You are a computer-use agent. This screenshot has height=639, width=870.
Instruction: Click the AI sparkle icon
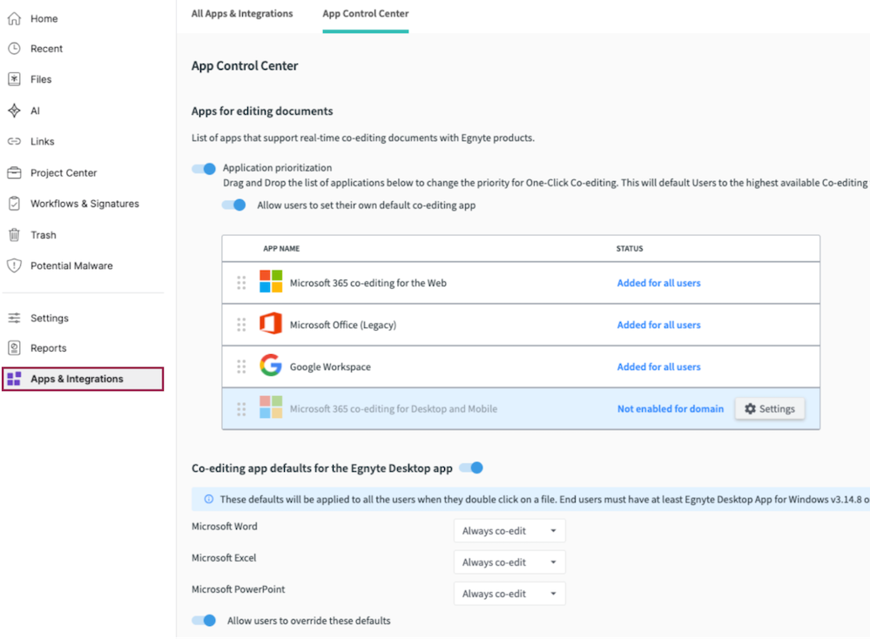[x=15, y=111]
